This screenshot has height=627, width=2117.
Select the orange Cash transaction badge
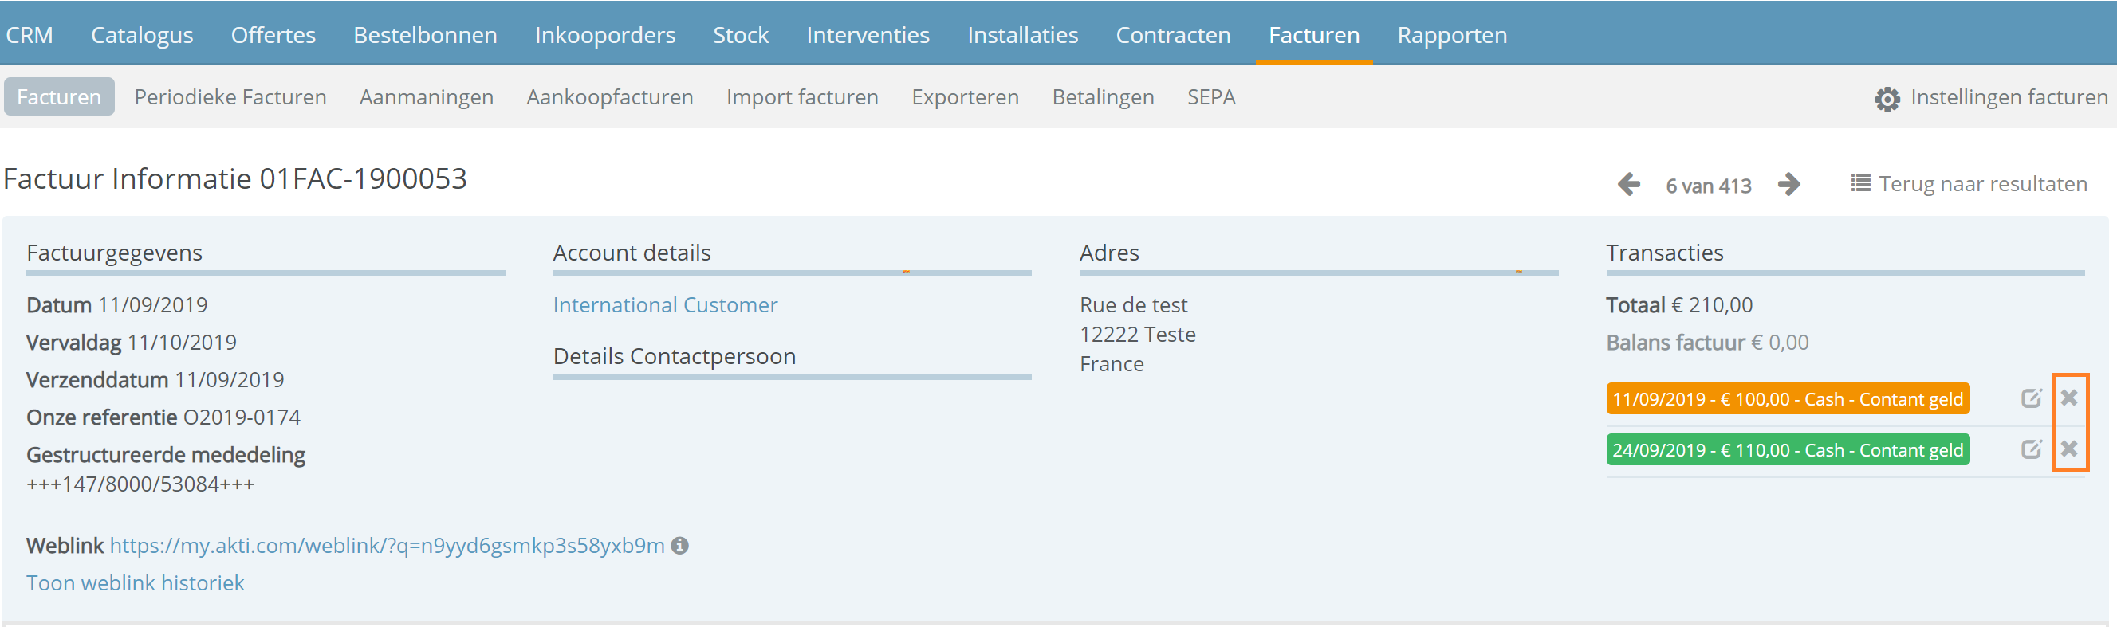click(x=1788, y=399)
